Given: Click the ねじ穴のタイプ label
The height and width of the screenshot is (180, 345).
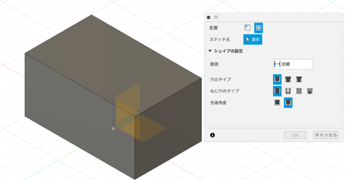Looking at the screenshot, I should pos(224,91).
